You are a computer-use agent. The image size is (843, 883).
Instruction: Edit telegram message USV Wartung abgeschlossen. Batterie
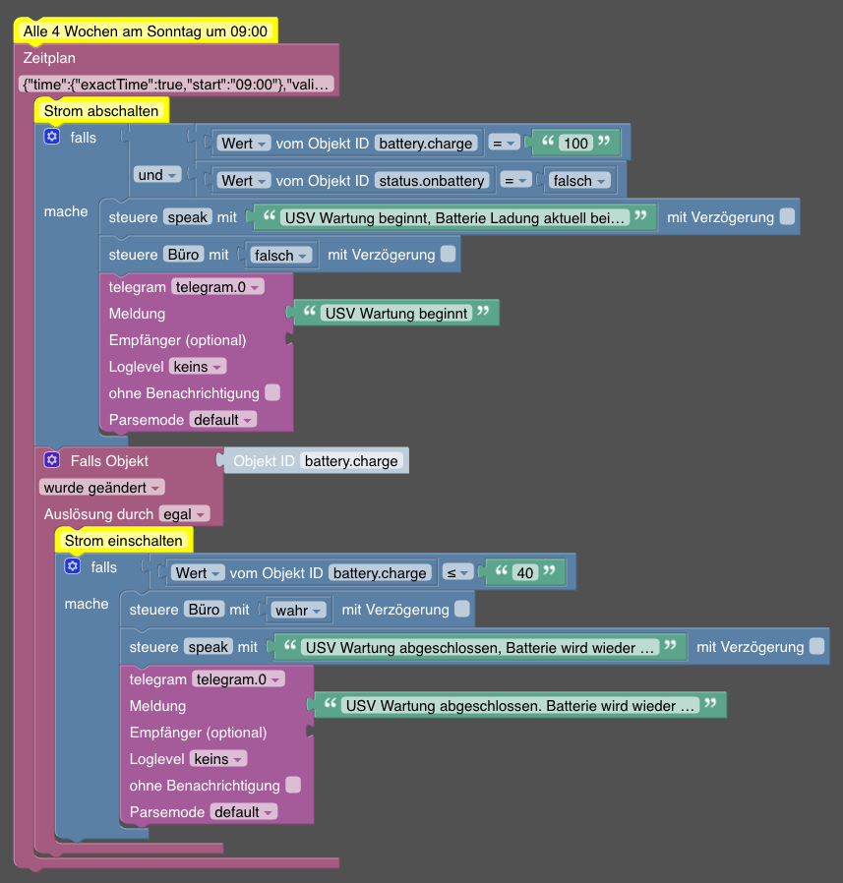(519, 706)
